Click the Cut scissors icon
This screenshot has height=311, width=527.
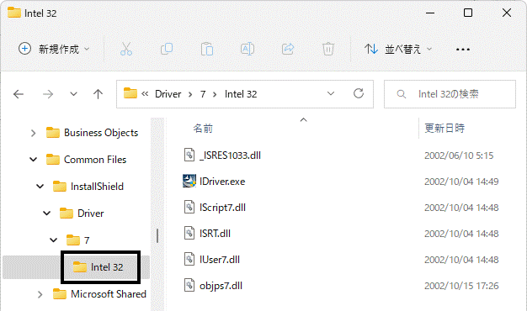[x=126, y=49]
